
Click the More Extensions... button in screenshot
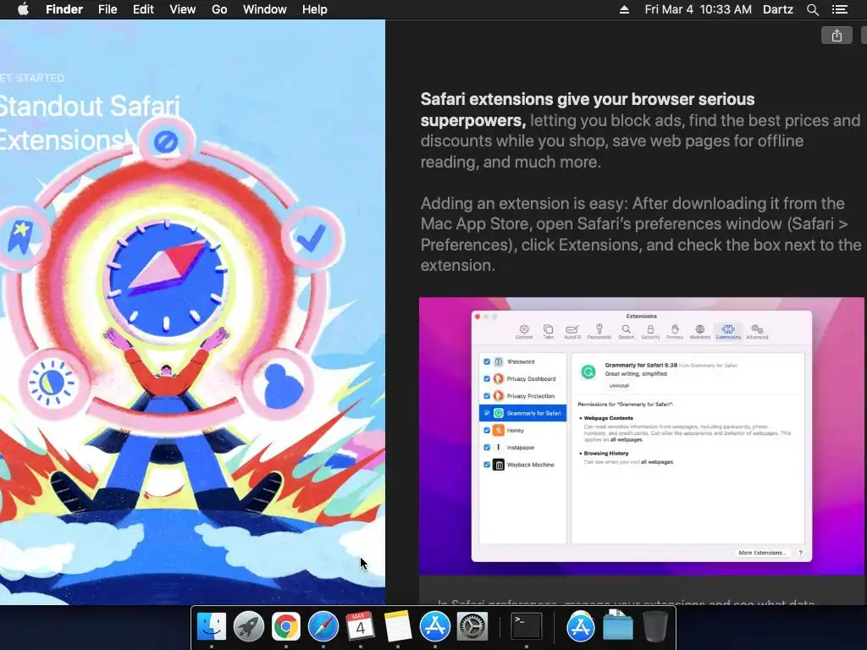pos(762,553)
